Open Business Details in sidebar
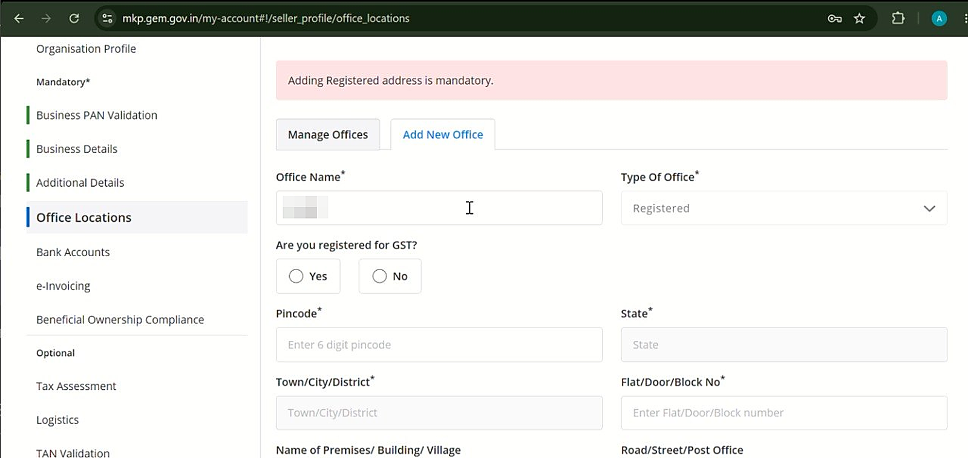The width and height of the screenshot is (968, 458). (x=77, y=149)
